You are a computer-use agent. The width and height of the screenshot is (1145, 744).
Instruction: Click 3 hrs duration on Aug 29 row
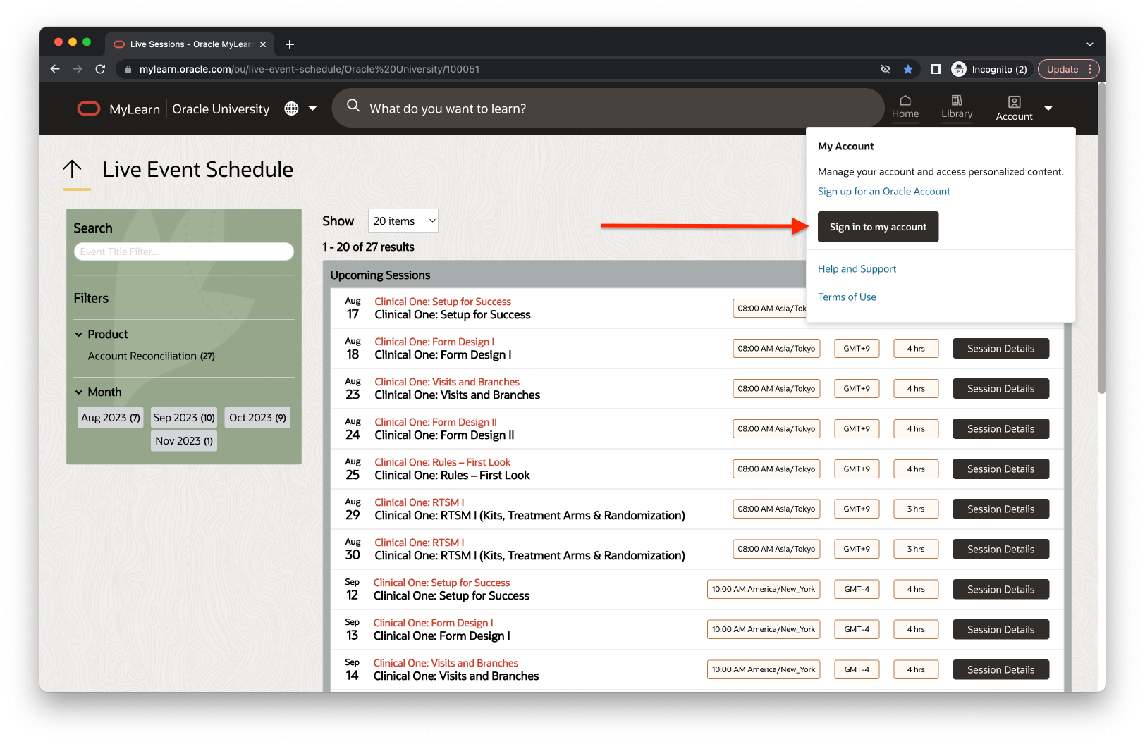pos(916,509)
